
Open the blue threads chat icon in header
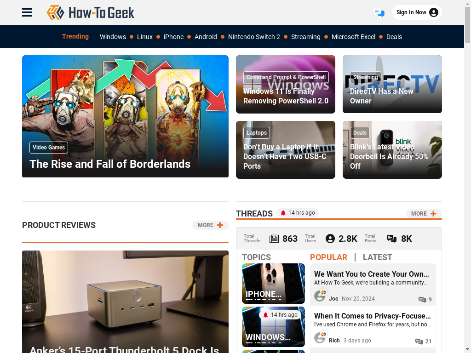379,12
